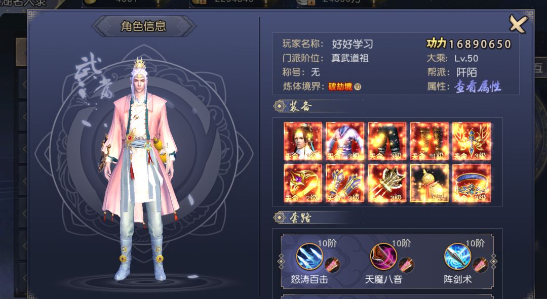Expand skill list using right arrow marker
The image size is (547, 299).
pos(494,262)
